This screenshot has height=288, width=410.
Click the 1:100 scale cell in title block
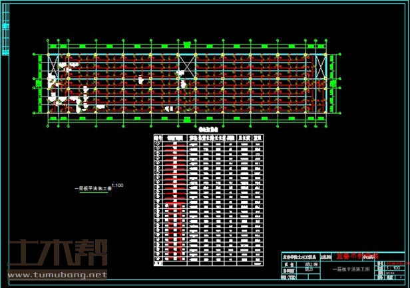pos(393,267)
